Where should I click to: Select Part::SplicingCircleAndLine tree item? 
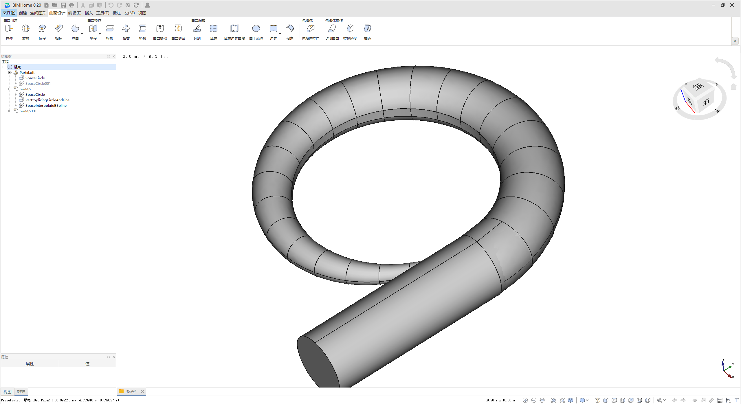coord(47,100)
